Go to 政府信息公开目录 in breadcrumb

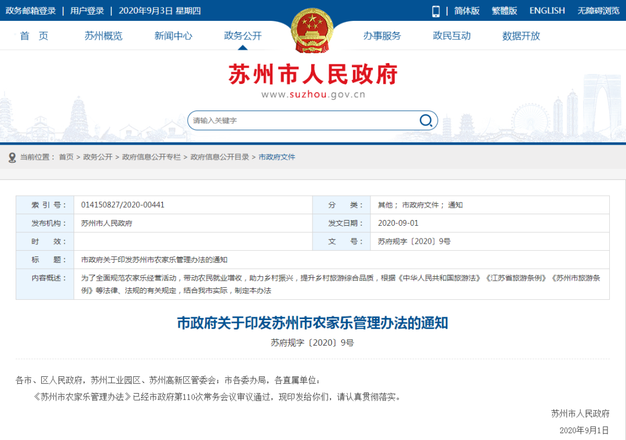(x=220, y=157)
